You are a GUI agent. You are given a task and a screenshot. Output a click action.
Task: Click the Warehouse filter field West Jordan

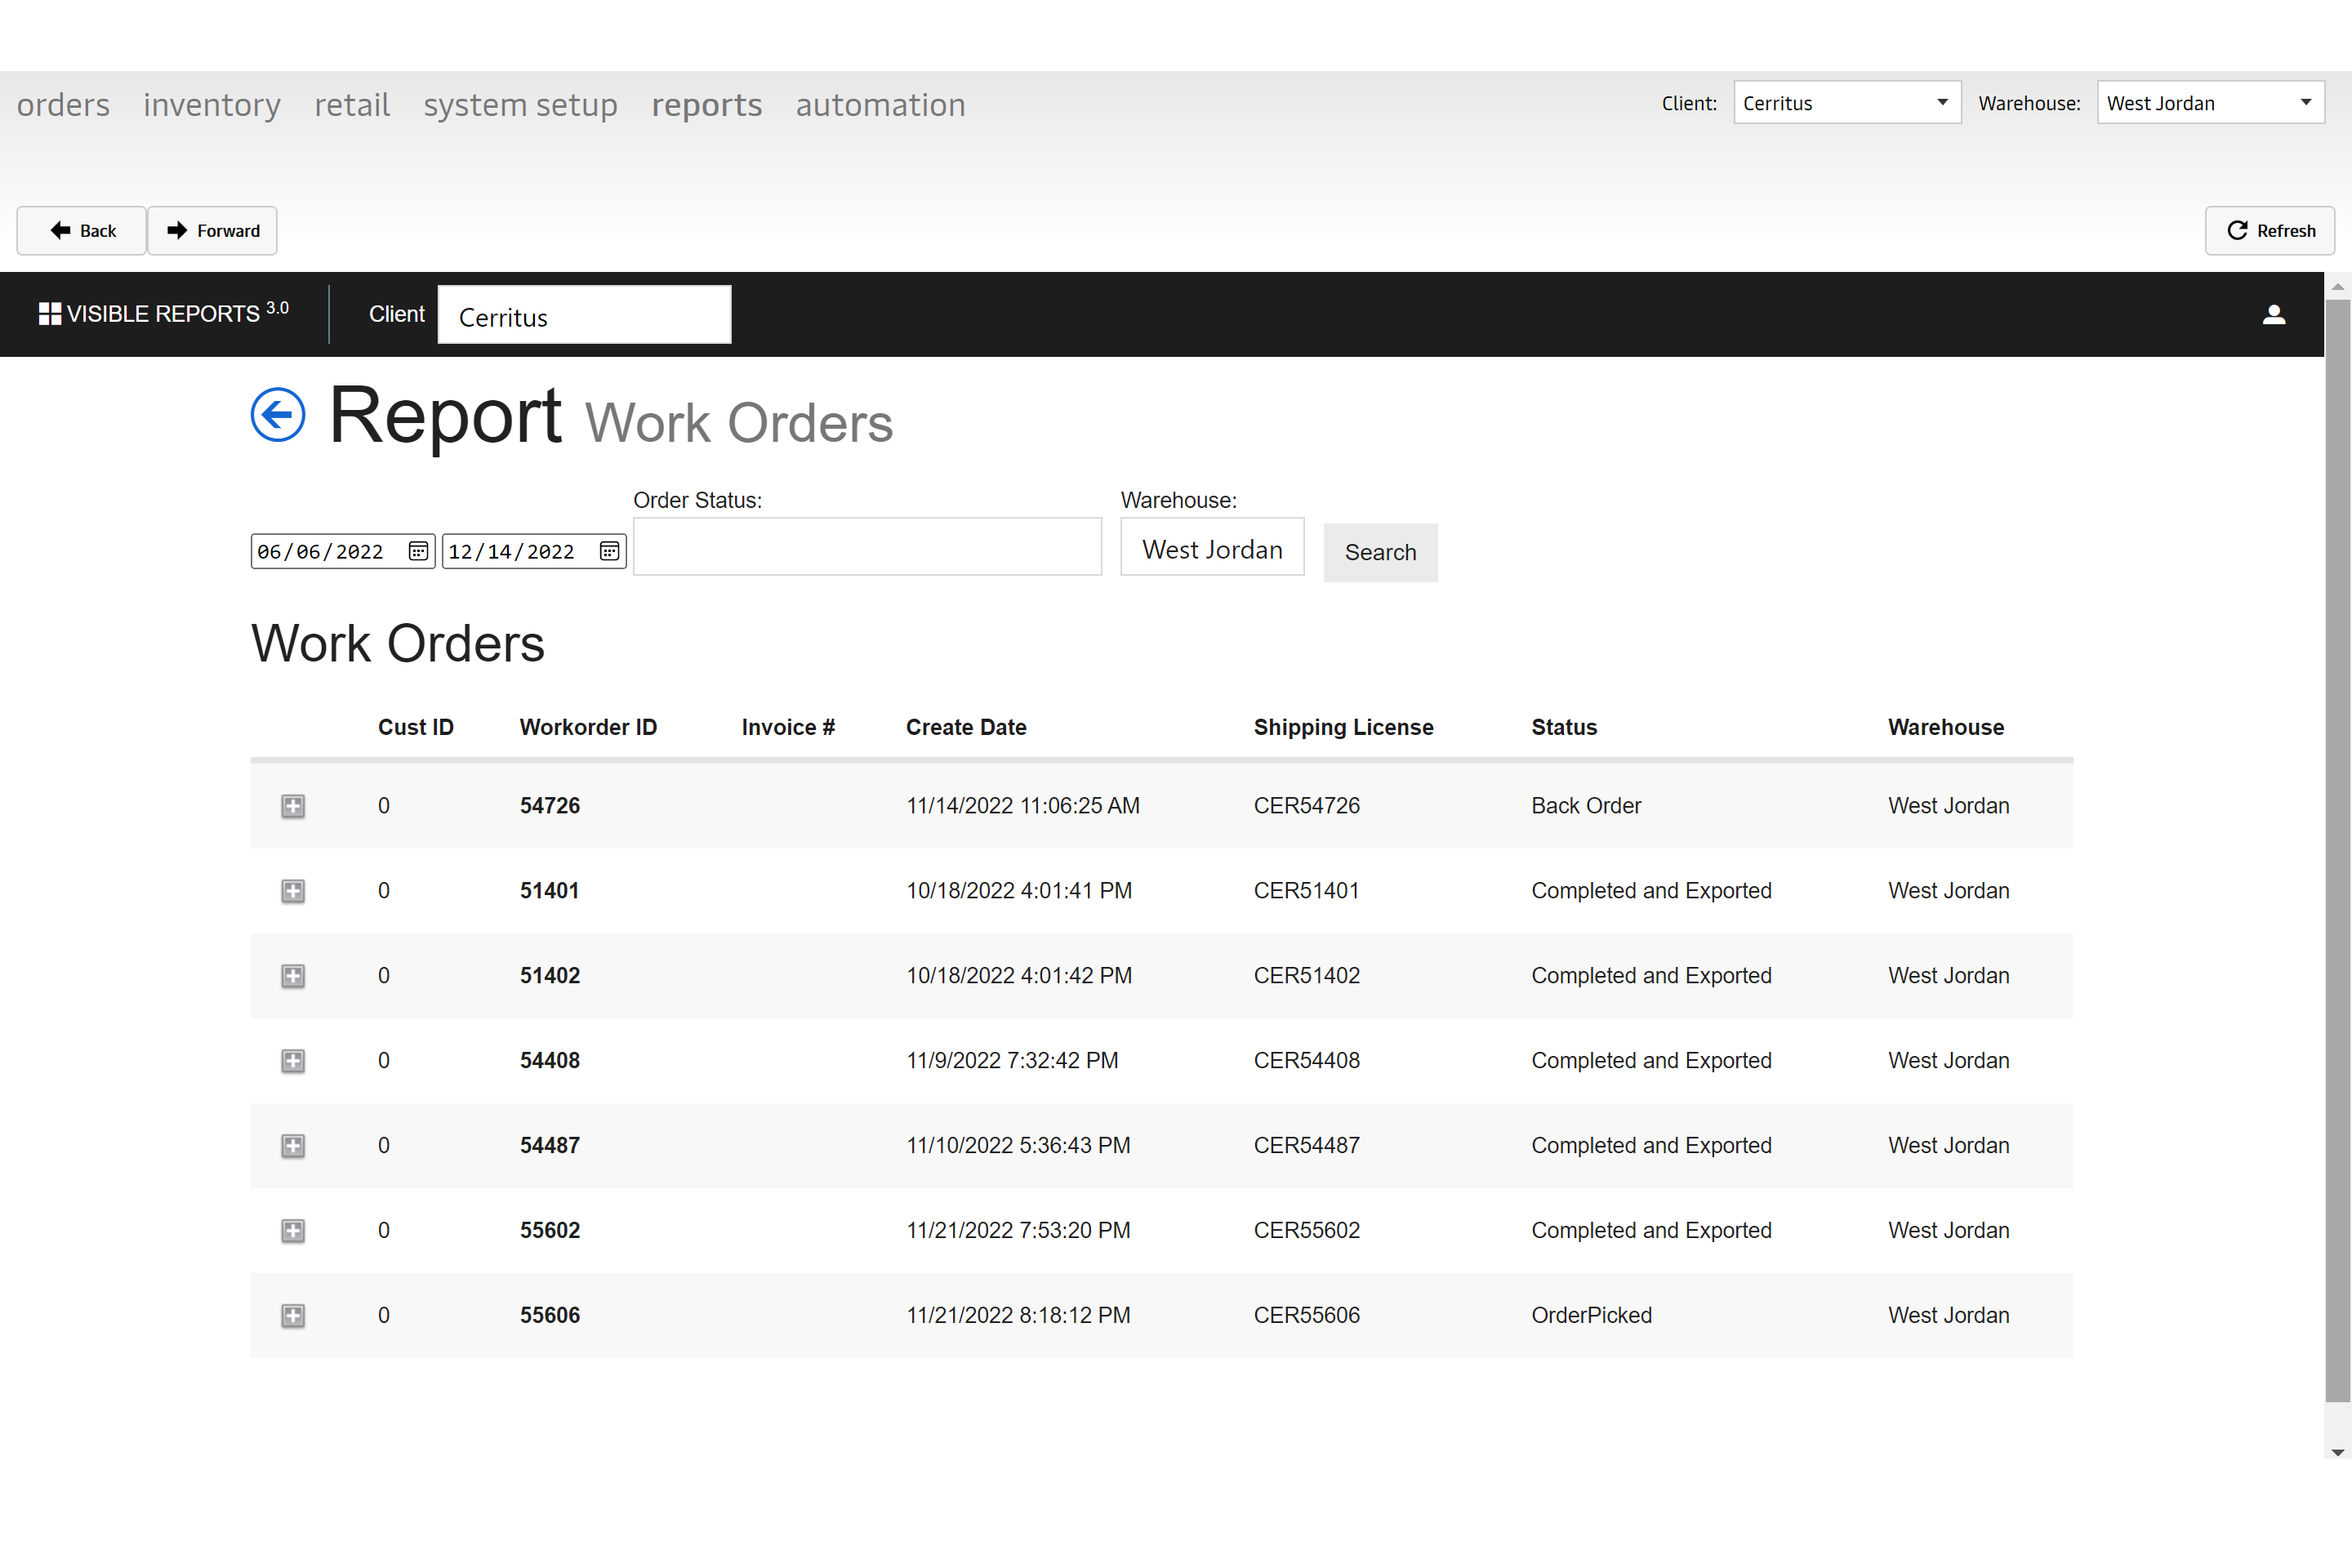coord(1212,547)
